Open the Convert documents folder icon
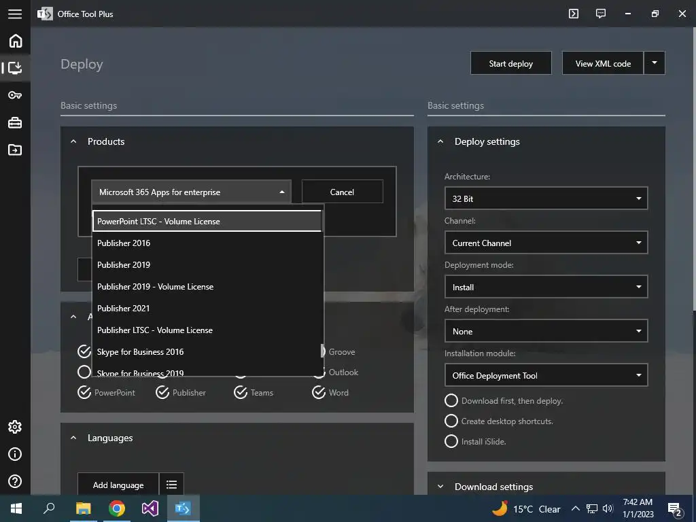Image resolution: width=696 pixels, height=522 pixels. pos(15,150)
